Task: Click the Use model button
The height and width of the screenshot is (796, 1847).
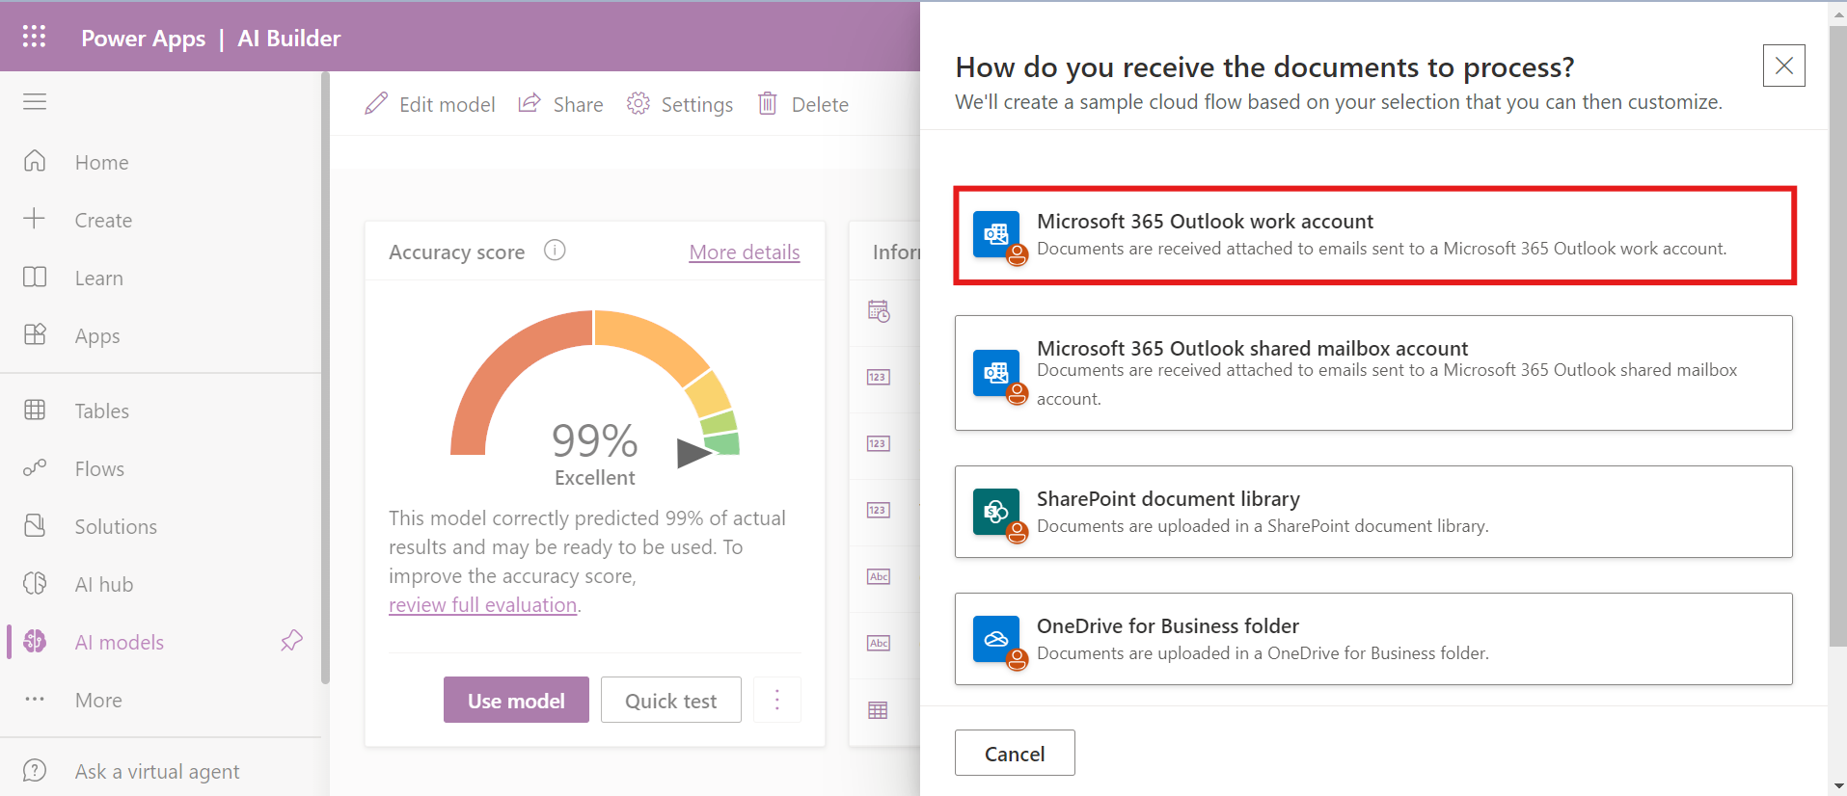Action: [x=516, y=701]
